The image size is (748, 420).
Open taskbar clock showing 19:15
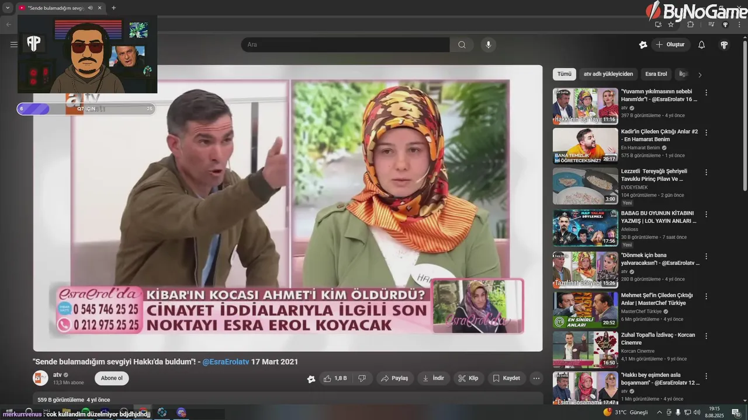coord(714,412)
